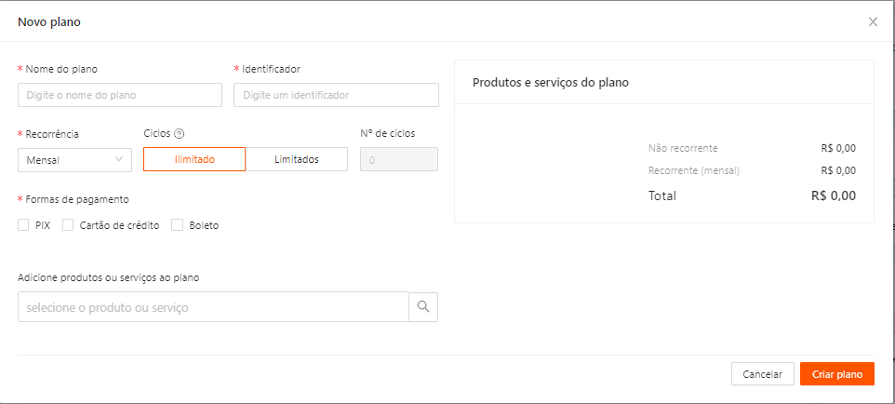895x404 pixels.
Task: Click the Recorrente (mensal) summary label
Action: coord(693,170)
